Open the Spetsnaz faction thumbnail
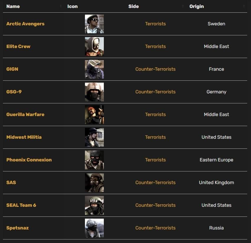 pyautogui.click(x=94, y=228)
